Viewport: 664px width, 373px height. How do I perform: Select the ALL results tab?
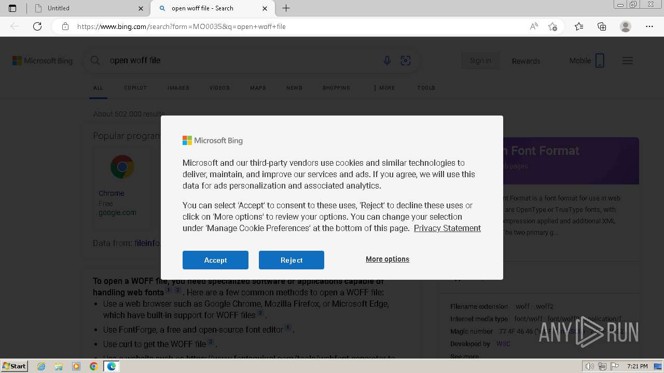click(x=98, y=88)
